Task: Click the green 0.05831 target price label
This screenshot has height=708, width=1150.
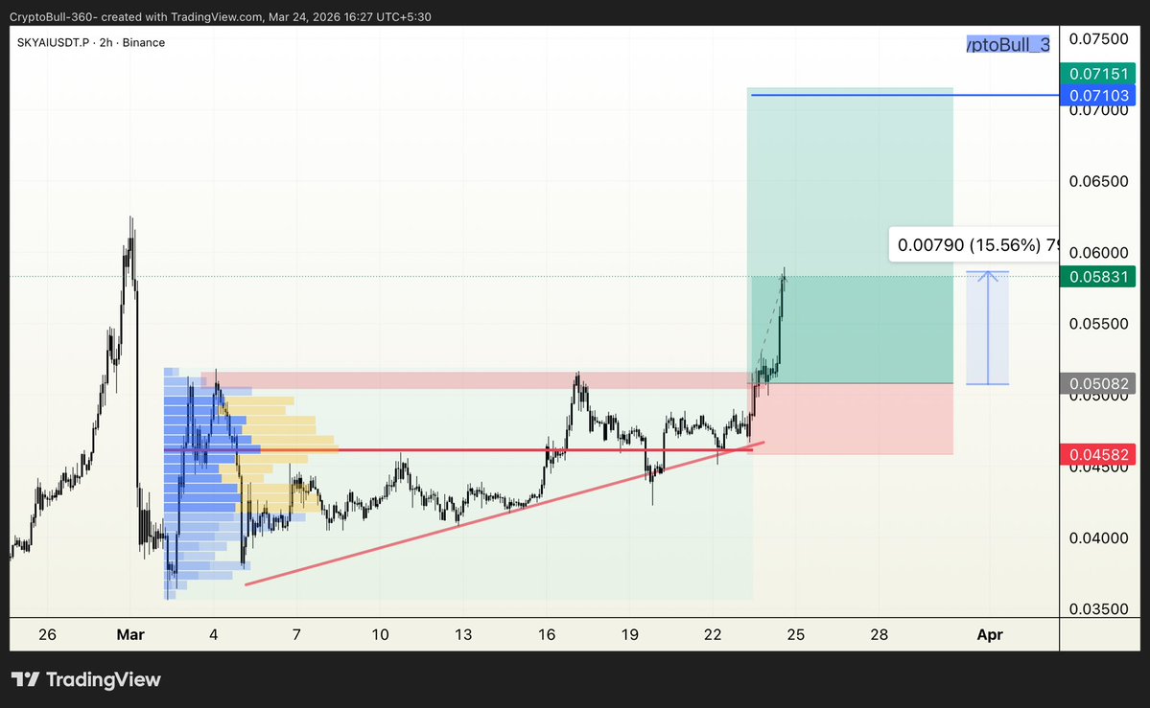Action: point(1098,276)
